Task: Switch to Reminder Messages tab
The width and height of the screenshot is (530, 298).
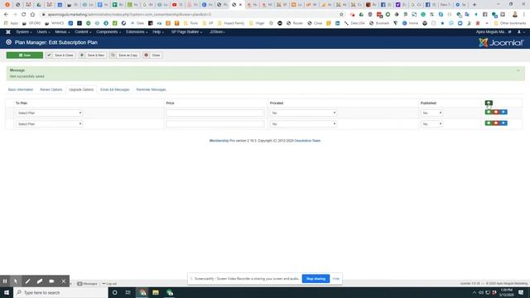Action: tap(151, 89)
